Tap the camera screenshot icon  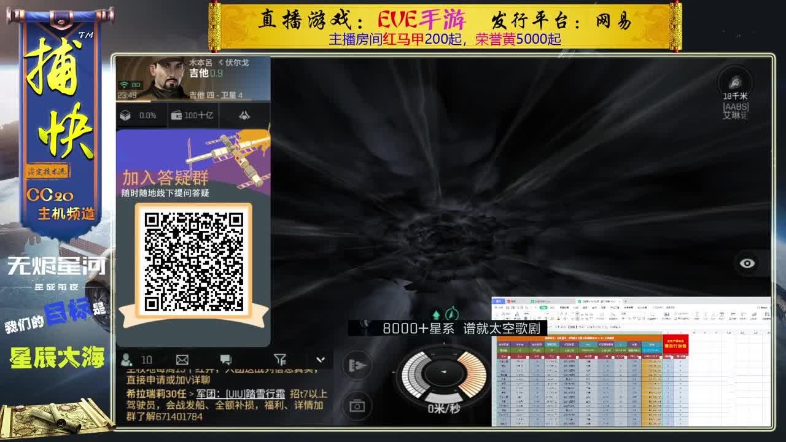[x=358, y=405]
